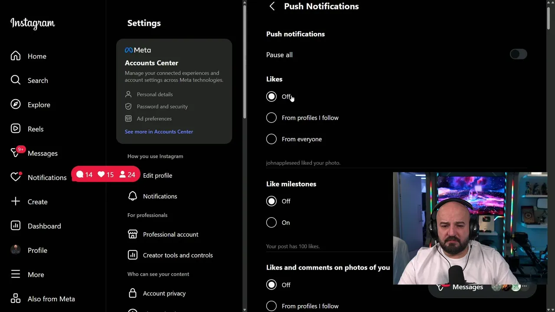555x312 pixels.
Task: Open Also from Meta icon
Action: [16, 299]
